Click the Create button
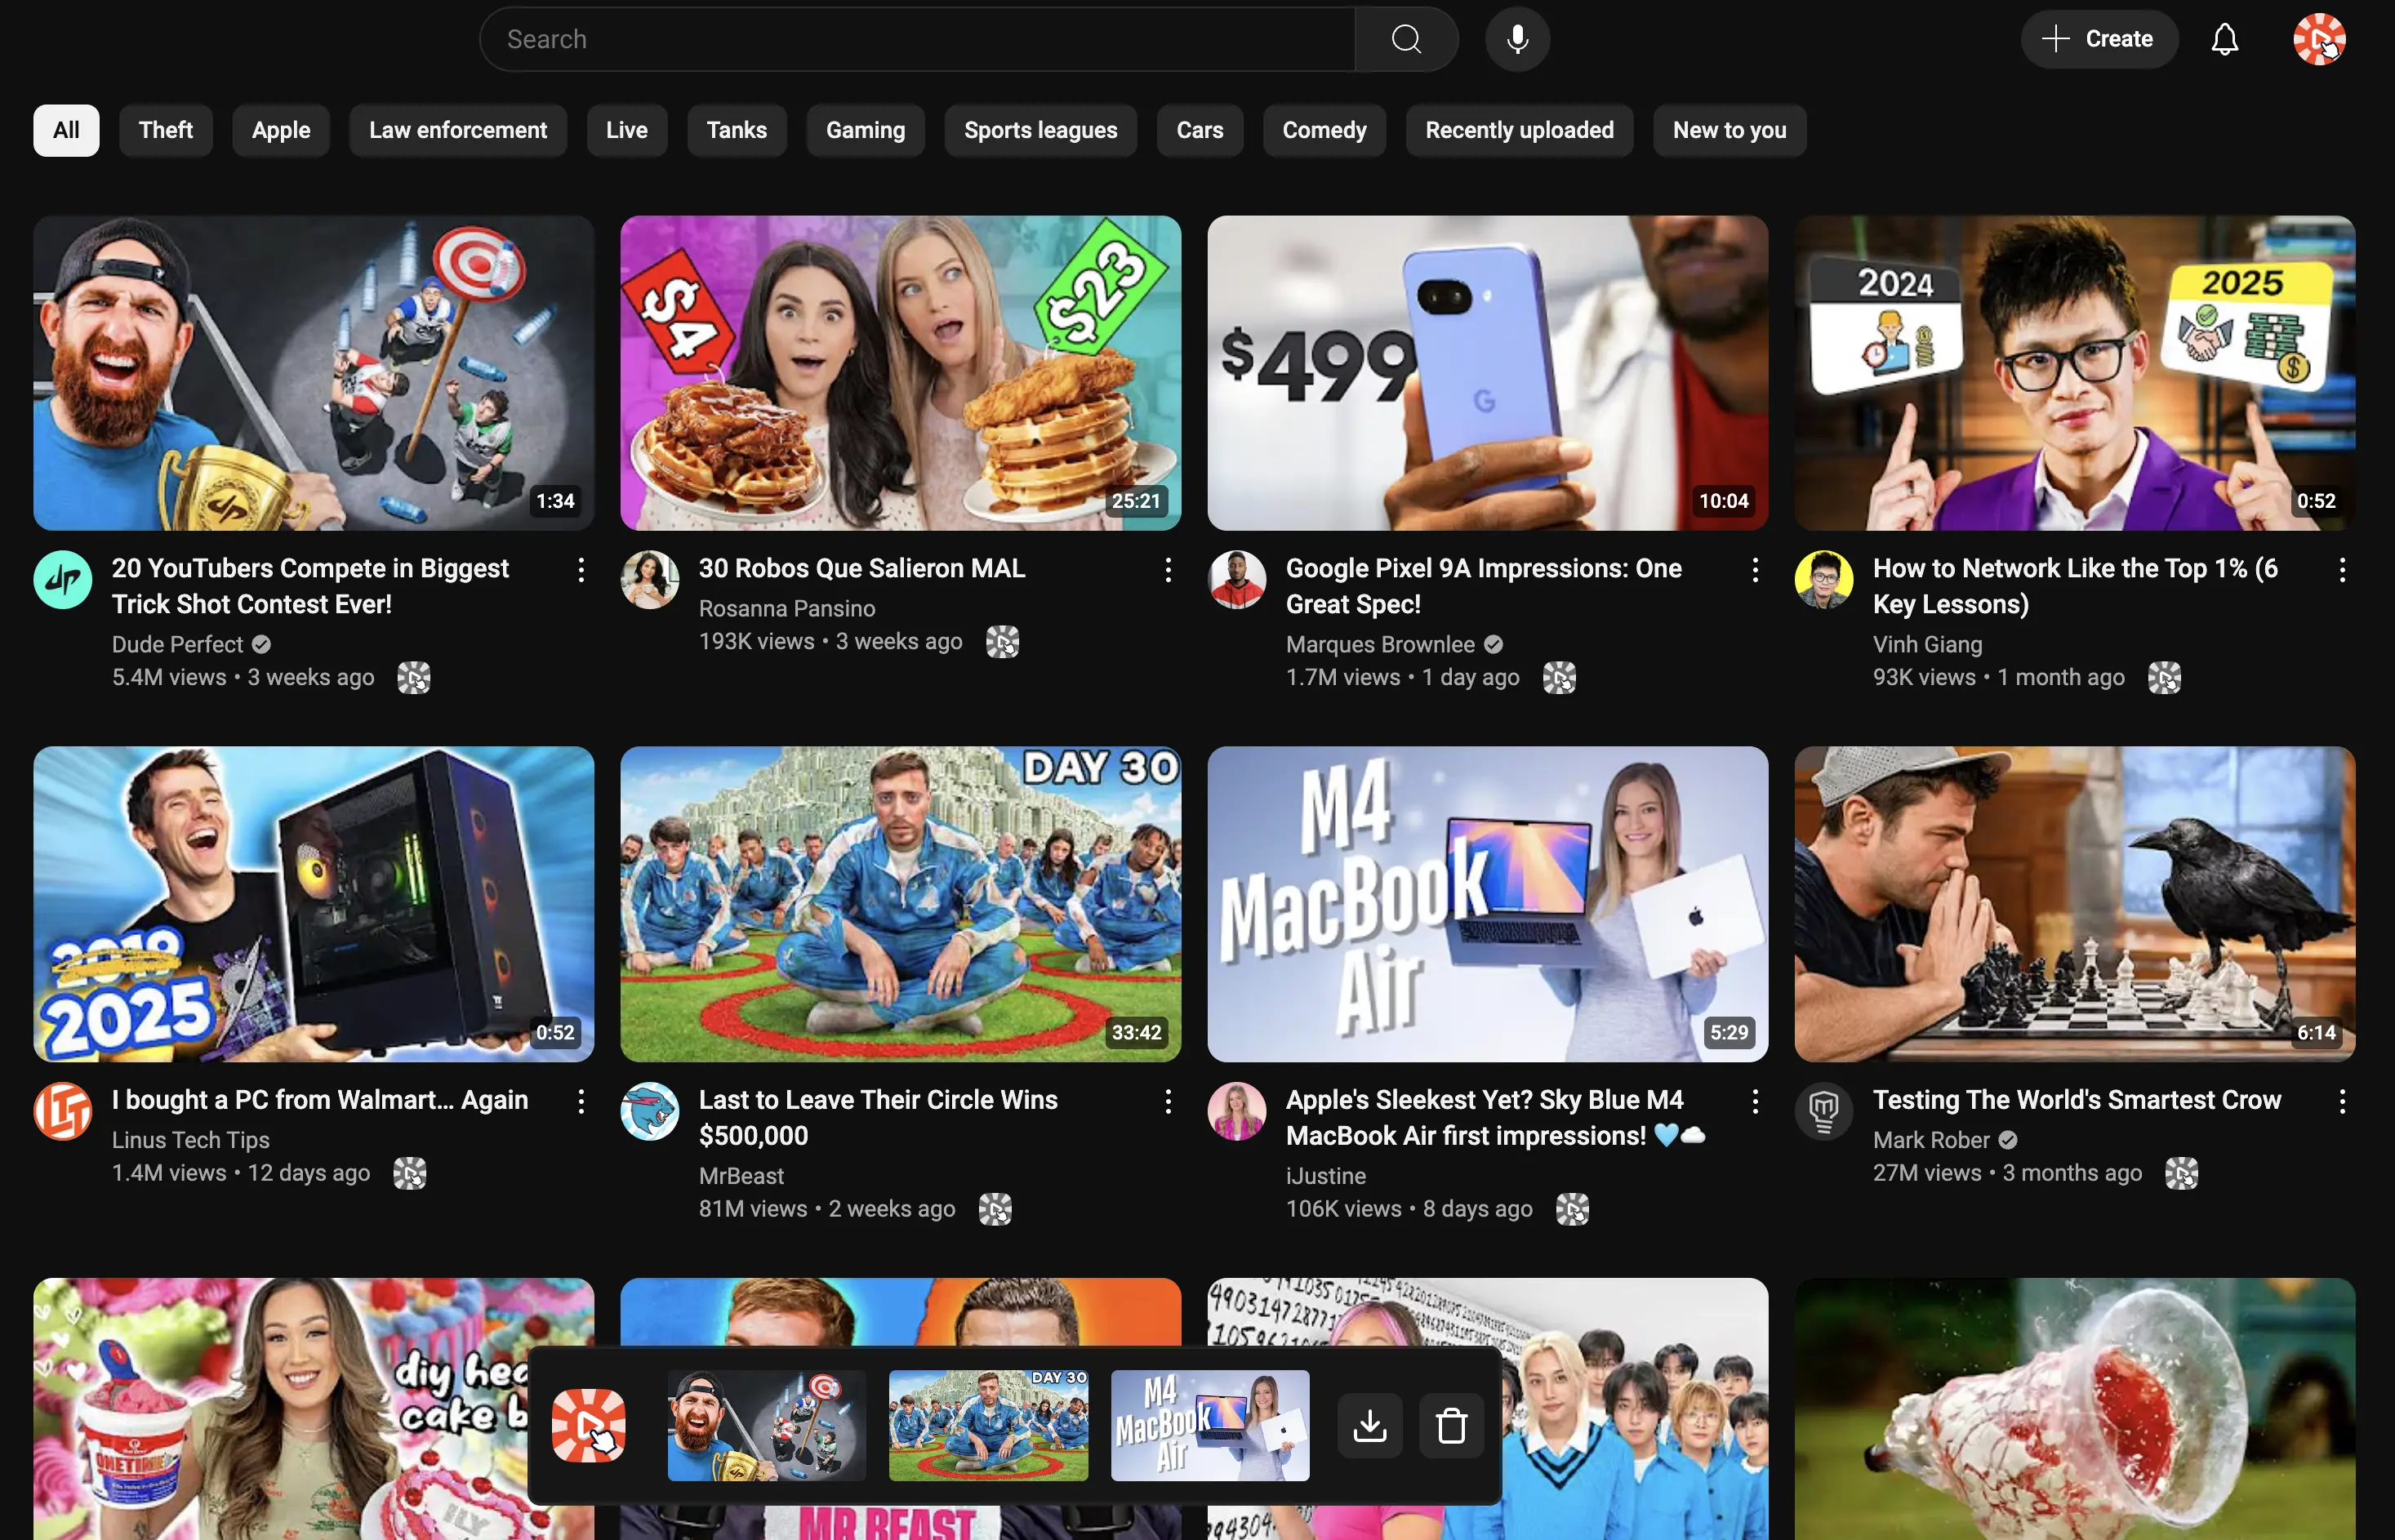The width and height of the screenshot is (2395, 1540). click(2099, 39)
